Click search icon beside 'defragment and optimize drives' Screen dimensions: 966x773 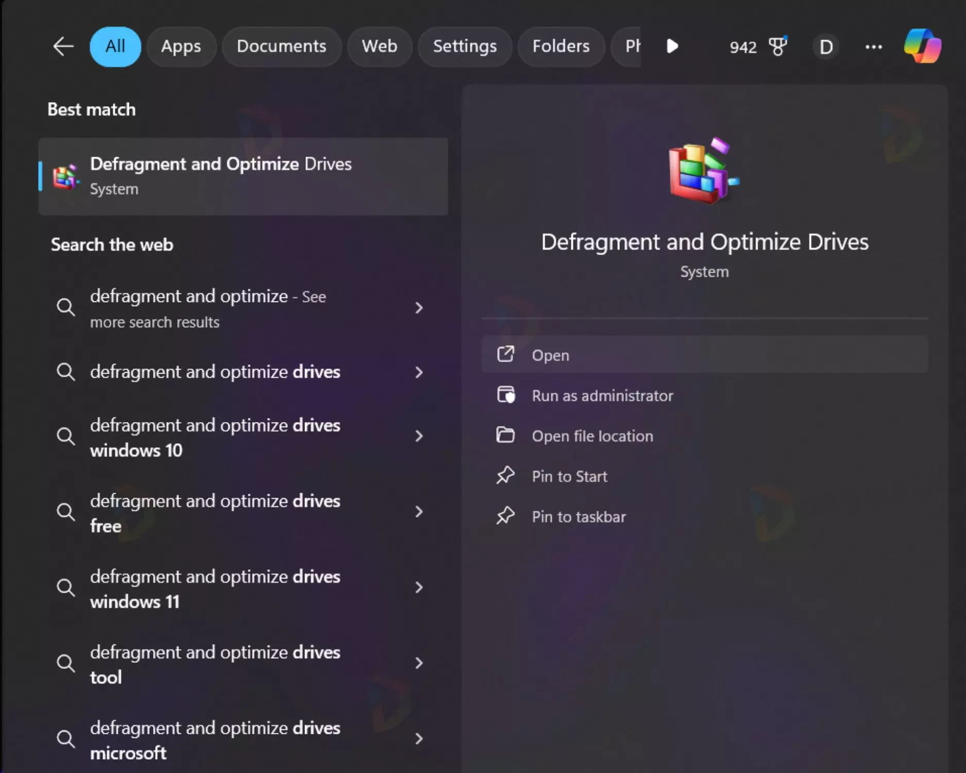65,371
